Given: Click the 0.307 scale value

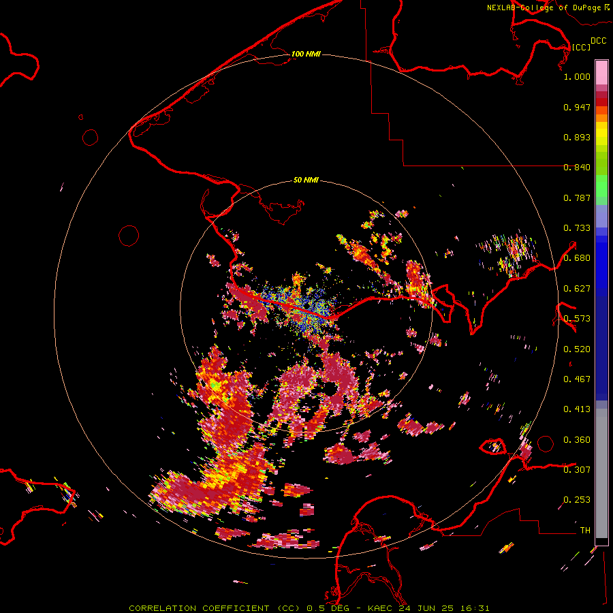Looking at the screenshot, I should [577, 470].
